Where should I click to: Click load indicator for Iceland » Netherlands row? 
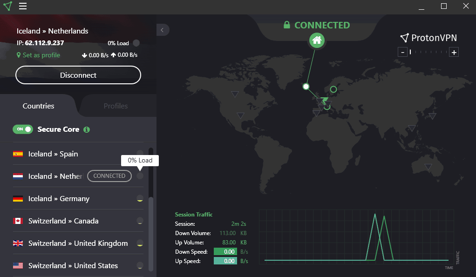click(140, 176)
